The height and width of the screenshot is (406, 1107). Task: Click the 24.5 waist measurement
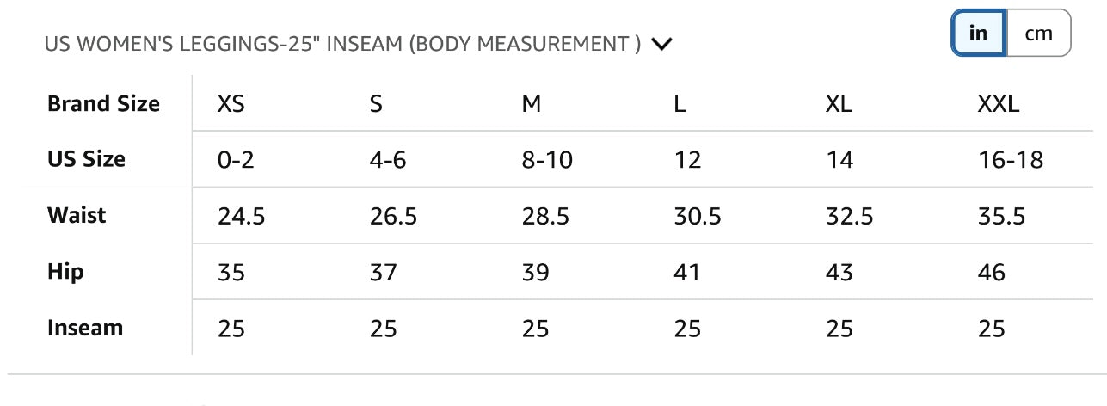click(242, 216)
